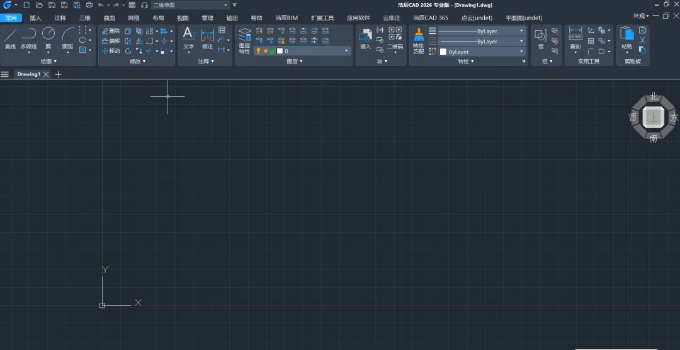This screenshot has height=350, width=680.
Task: Expand the 块 panel
Action: tap(382, 62)
